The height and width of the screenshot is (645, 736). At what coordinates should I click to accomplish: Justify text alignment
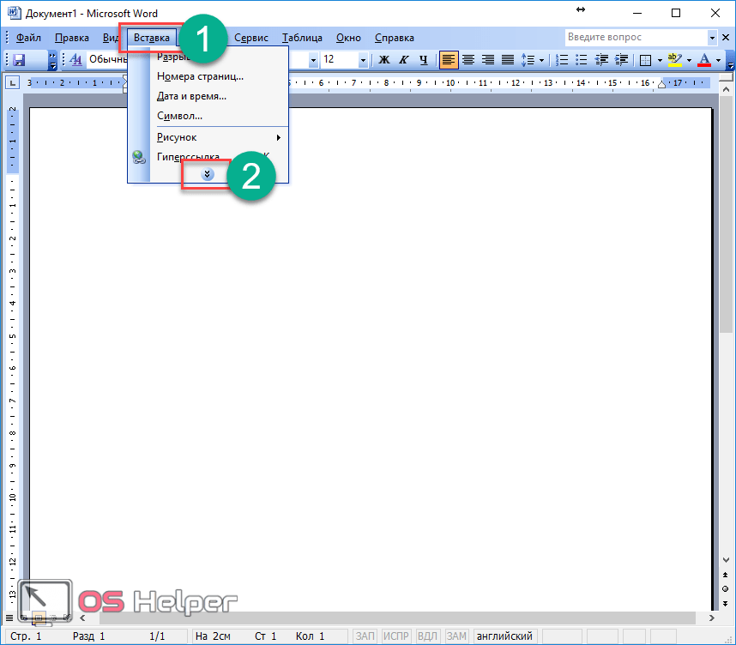click(508, 60)
